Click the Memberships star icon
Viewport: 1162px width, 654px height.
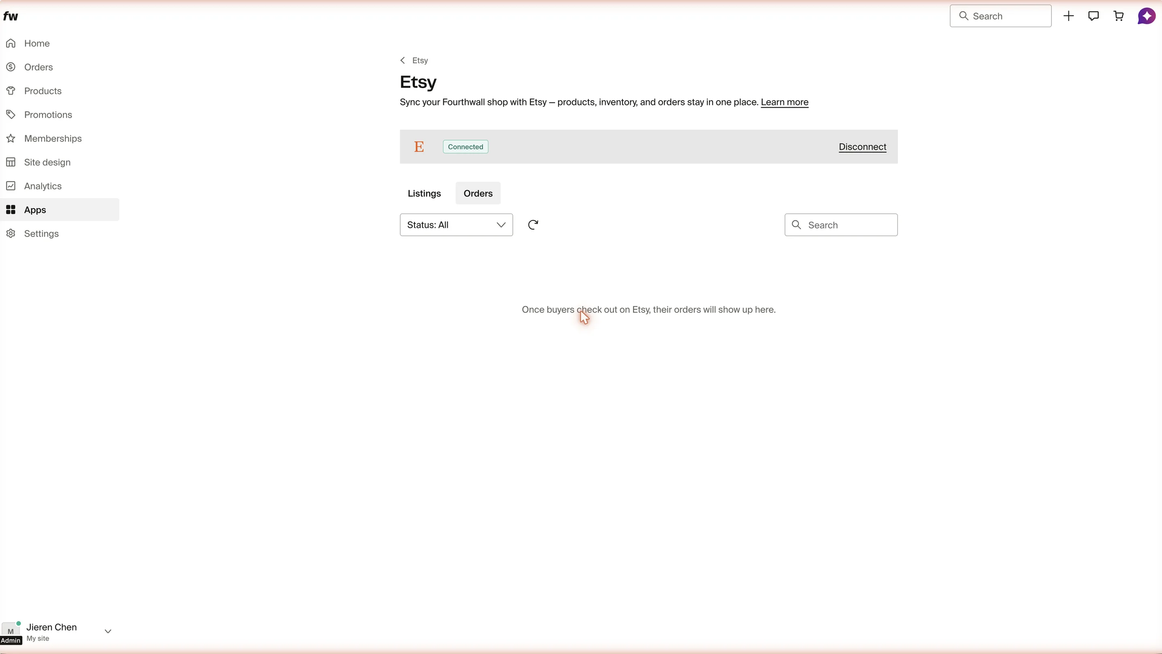point(11,138)
